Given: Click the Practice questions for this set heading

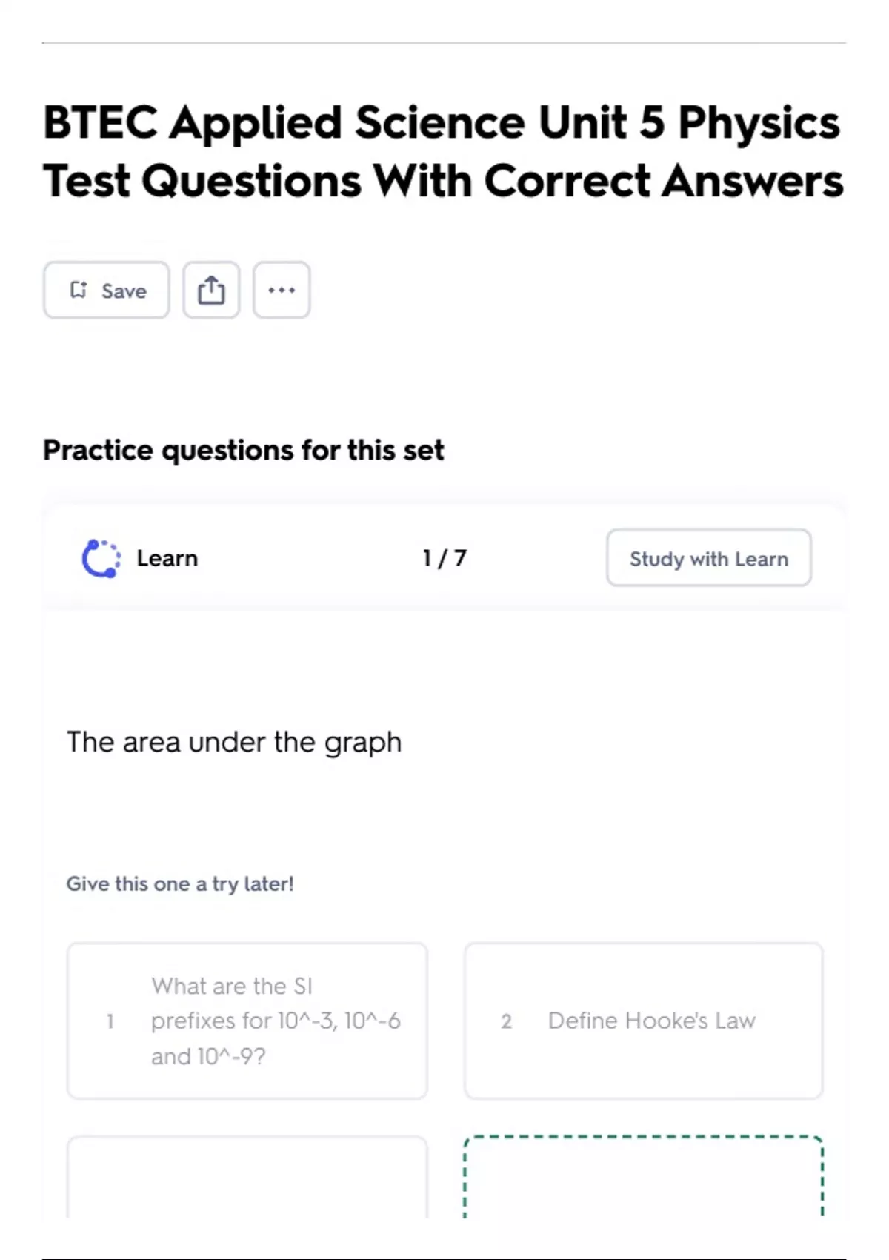Looking at the screenshot, I should [x=243, y=450].
